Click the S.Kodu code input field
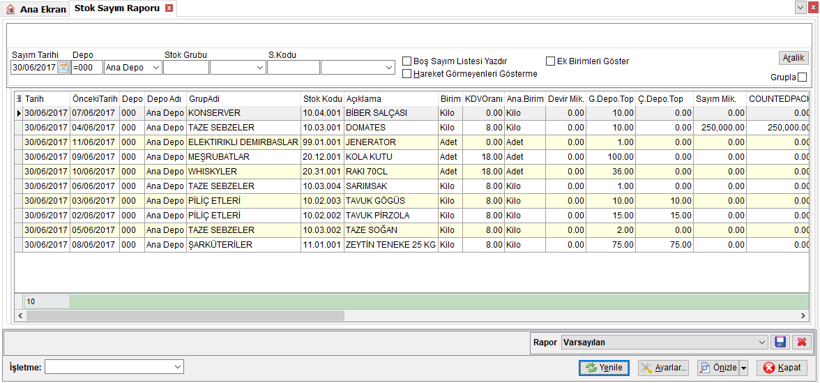820x383 pixels. click(x=294, y=68)
